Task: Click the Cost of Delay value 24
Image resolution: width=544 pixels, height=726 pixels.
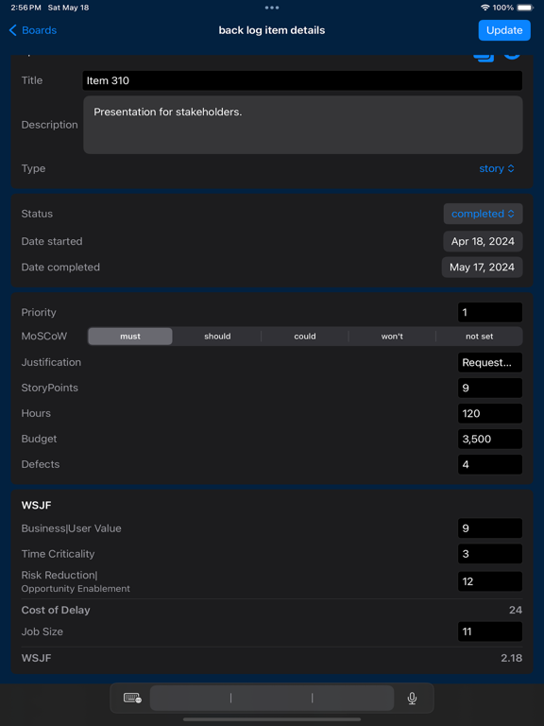Action: pyautogui.click(x=516, y=611)
